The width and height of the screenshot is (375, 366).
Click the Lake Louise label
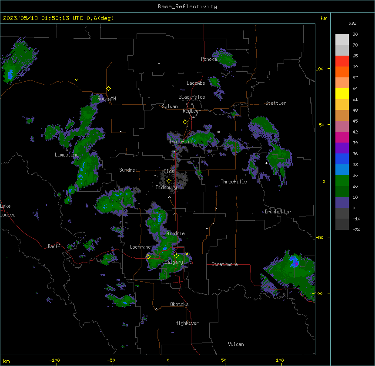pos(8,210)
